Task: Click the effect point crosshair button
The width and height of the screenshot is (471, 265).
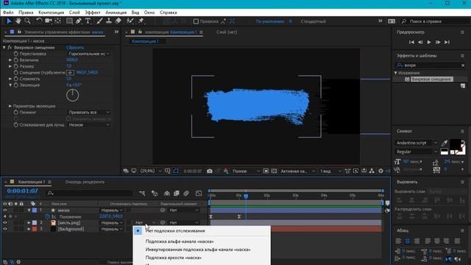Action: point(70,73)
